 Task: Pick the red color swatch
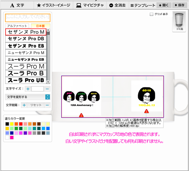[21, 124]
